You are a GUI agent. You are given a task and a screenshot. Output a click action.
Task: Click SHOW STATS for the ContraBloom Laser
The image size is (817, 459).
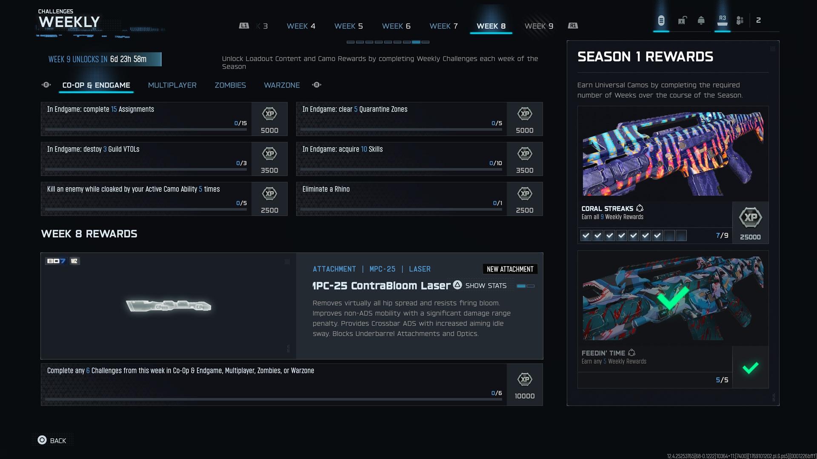click(x=486, y=286)
